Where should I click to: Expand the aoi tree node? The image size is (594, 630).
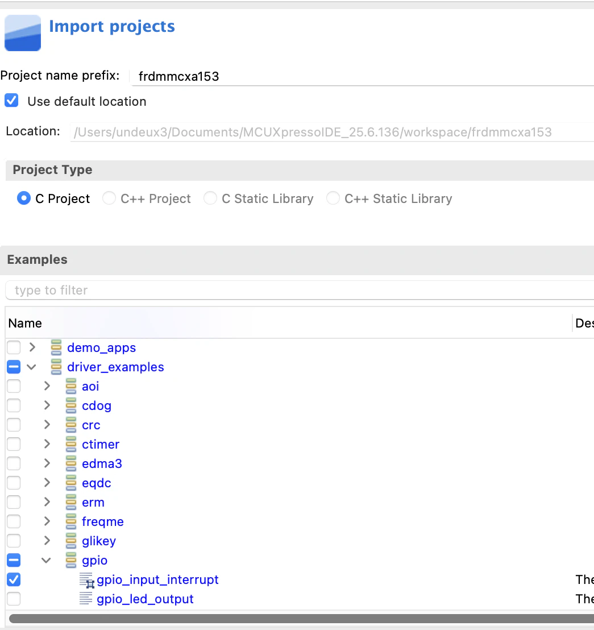pyautogui.click(x=47, y=386)
